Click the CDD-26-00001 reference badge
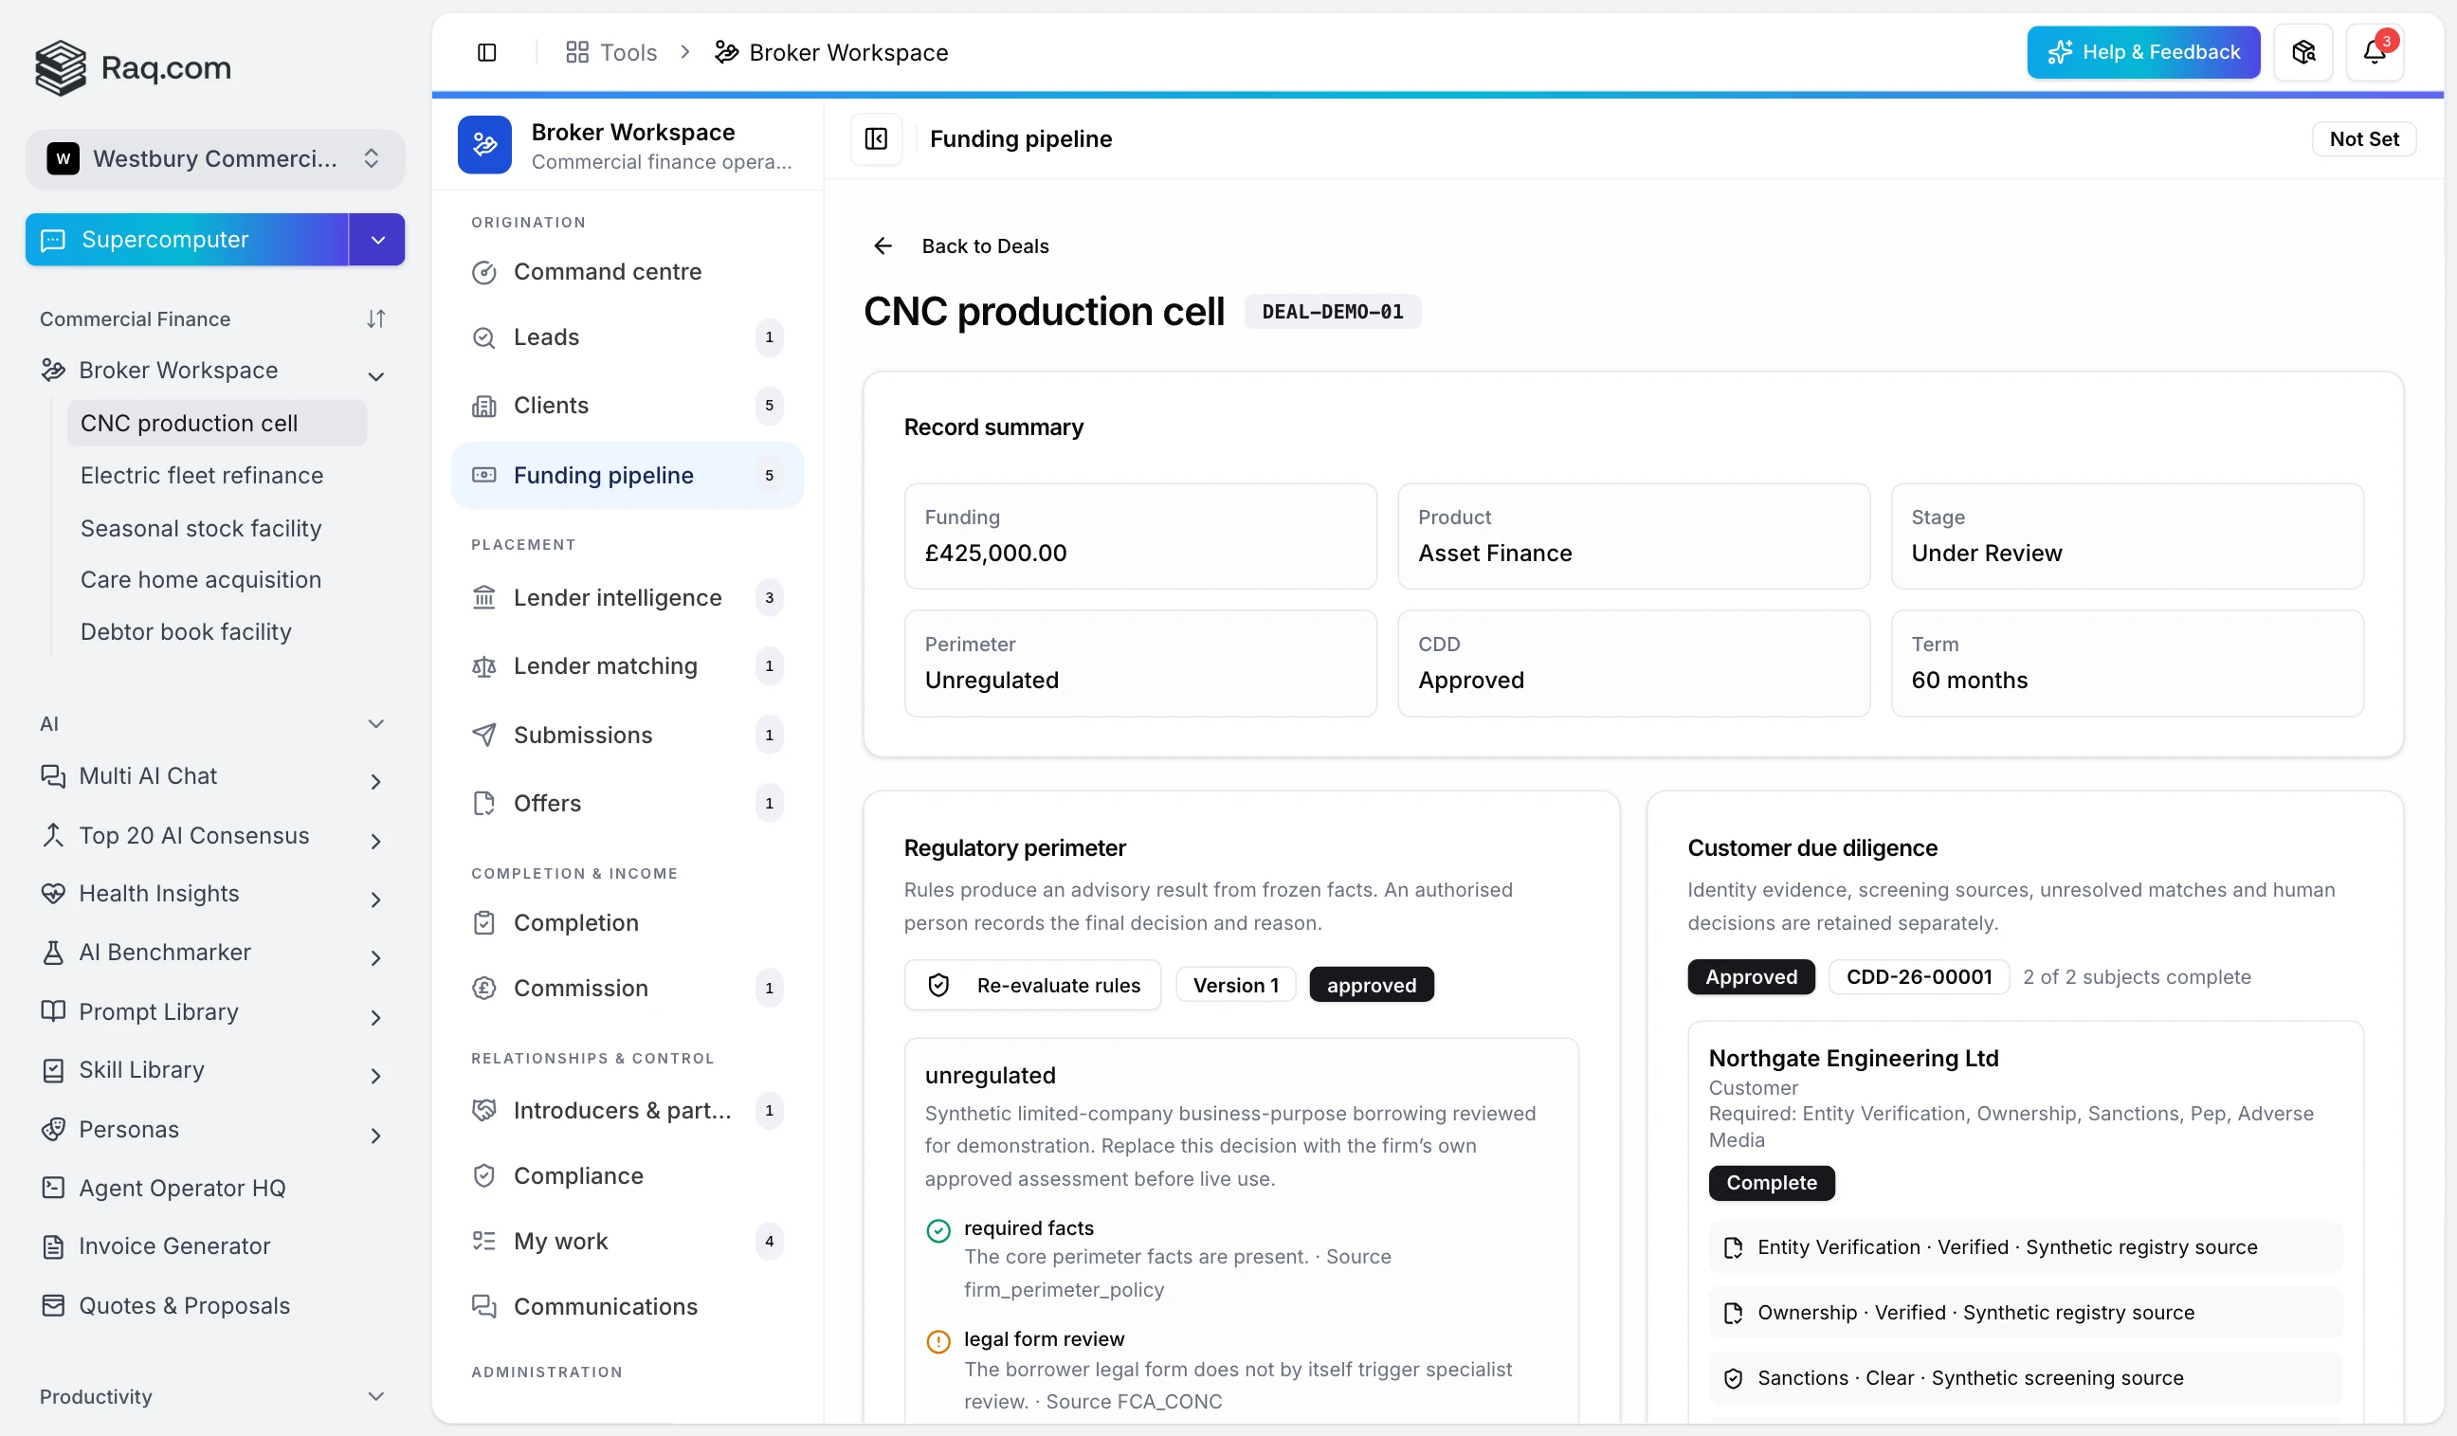Screen dimensions: 2457x1436 [x=1918, y=977]
